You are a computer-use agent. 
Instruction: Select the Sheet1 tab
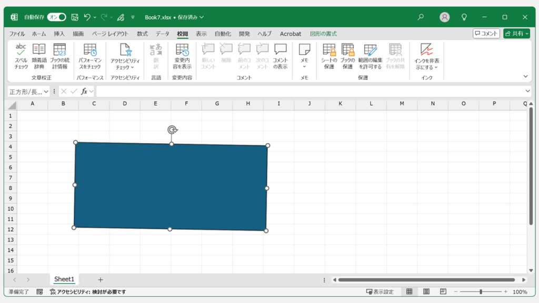tap(64, 279)
